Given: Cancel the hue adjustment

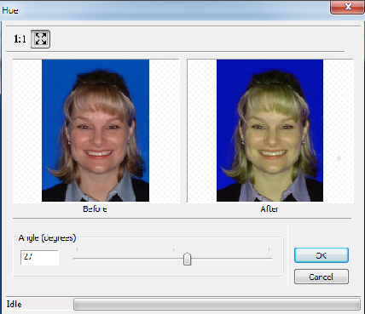Looking at the screenshot, I should [x=322, y=277].
